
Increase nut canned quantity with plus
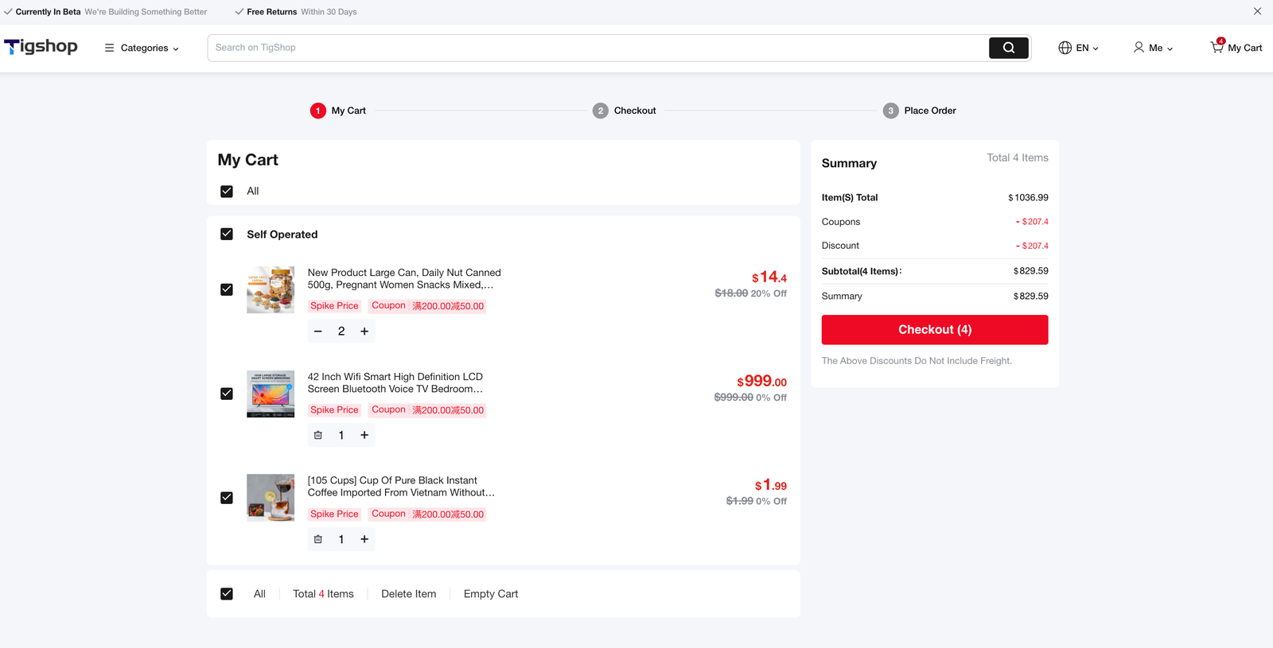[364, 332]
